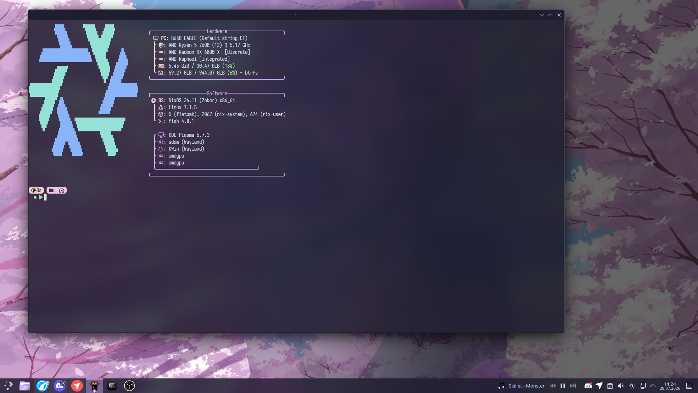698x393 pixels.
Task: Open the red paper-plane messenger app
Action: [x=77, y=386]
